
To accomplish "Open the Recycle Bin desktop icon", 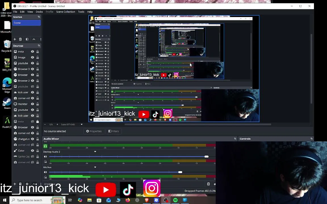I will pos(7,46).
